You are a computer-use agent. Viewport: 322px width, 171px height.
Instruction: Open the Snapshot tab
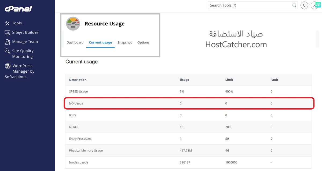click(125, 42)
